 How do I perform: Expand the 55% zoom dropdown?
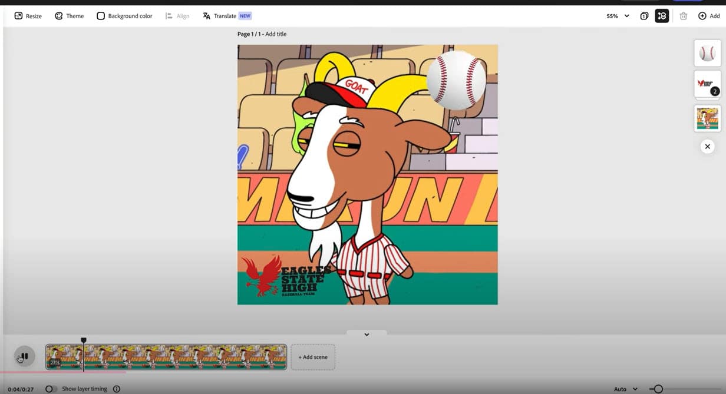[x=618, y=16]
